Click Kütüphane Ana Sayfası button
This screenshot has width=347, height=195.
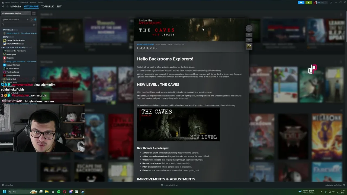click(16, 13)
